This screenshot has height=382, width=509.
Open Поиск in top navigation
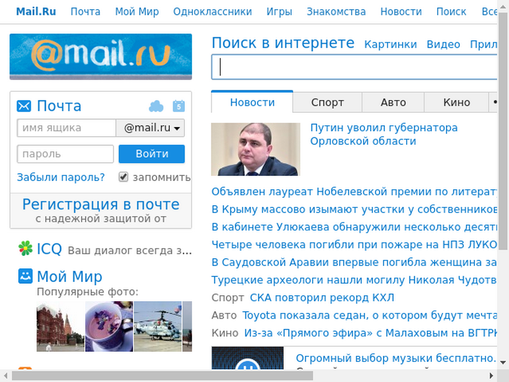click(x=451, y=12)
